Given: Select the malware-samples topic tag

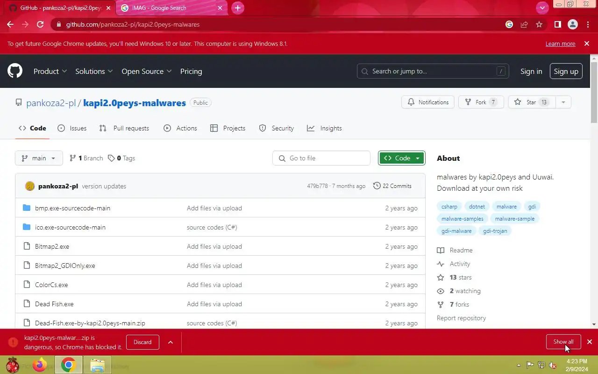Looking at the screenshot, I should tap(463, 218).
